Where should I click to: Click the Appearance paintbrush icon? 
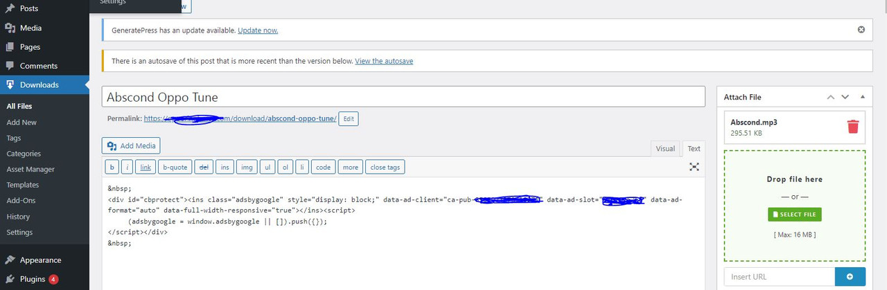[x=10, y=260]
